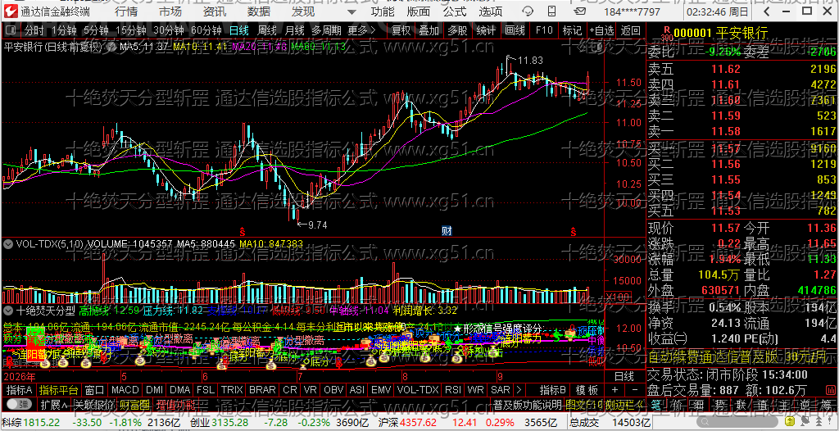Click the 标记 button
Image resolution: width=839 pixels, height=431 pixels.
571,30
